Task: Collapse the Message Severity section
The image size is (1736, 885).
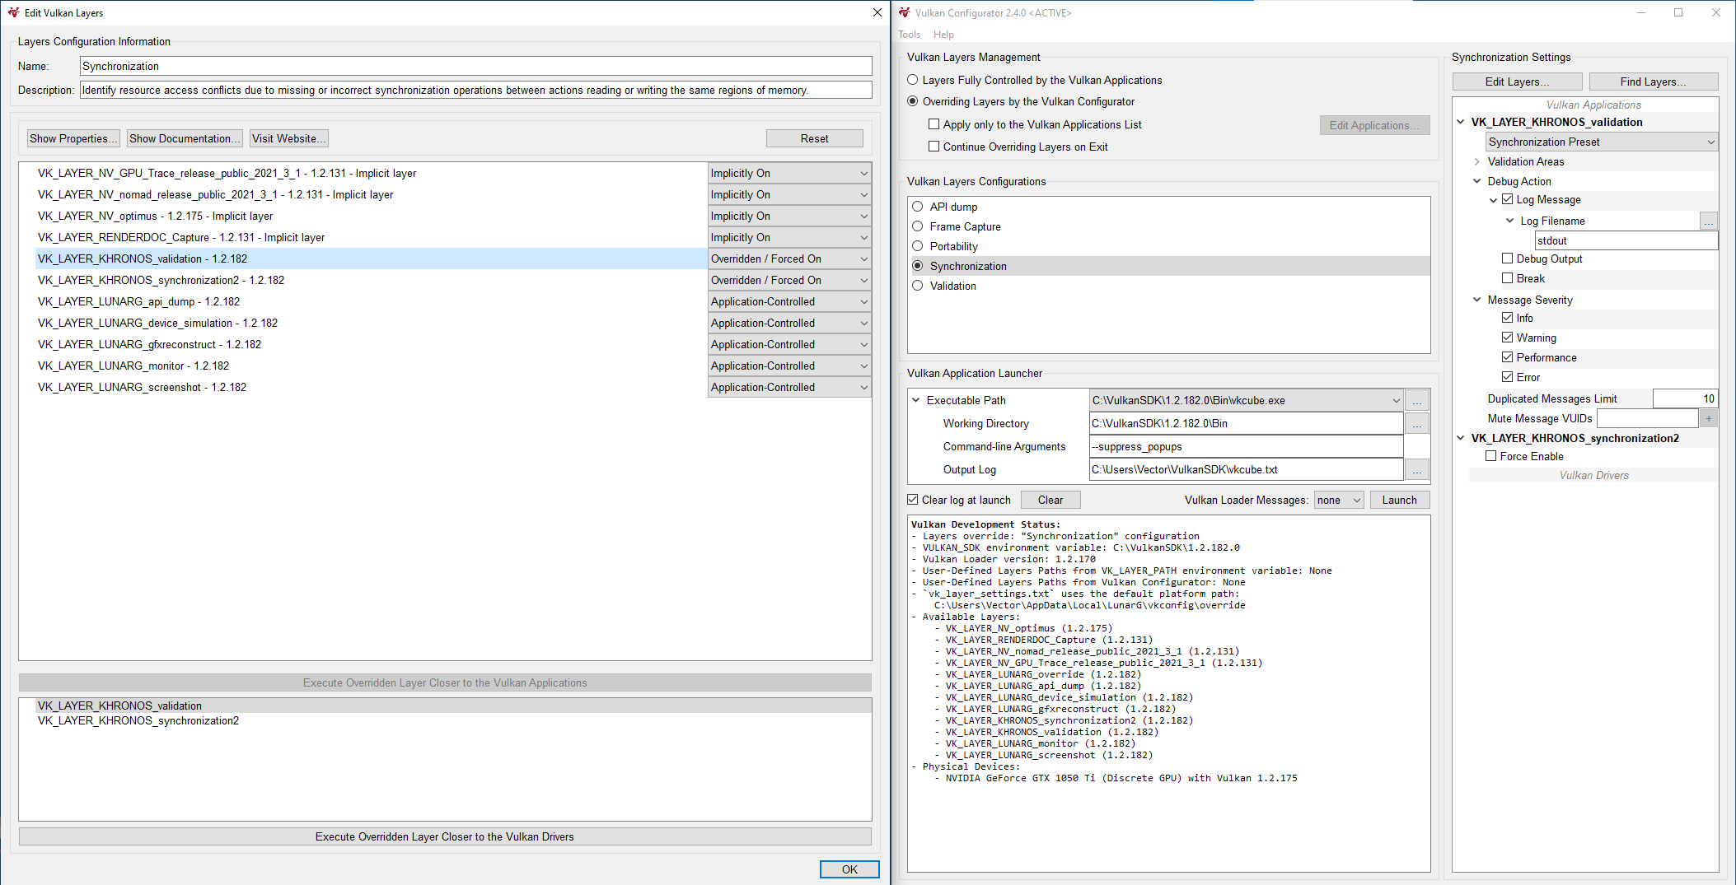Action: 1476,300
